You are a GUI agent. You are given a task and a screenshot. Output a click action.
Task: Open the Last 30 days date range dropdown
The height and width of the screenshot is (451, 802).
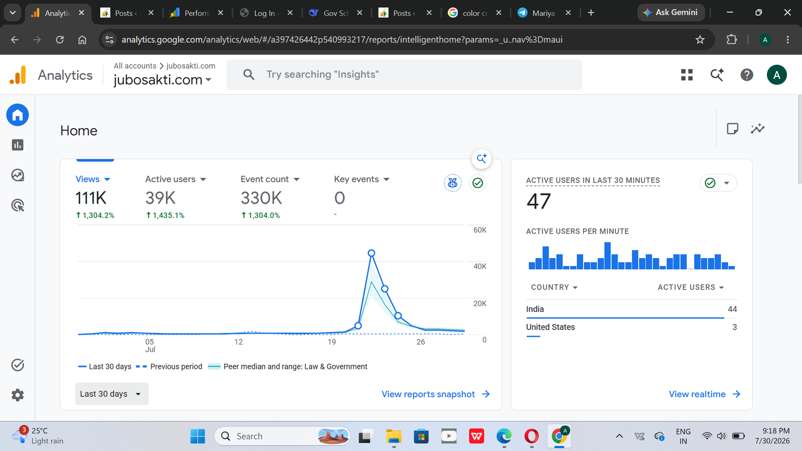tap(112, 394)
